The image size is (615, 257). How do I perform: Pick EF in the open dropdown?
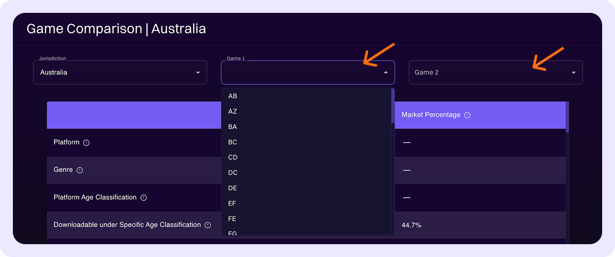pos(233,204)
